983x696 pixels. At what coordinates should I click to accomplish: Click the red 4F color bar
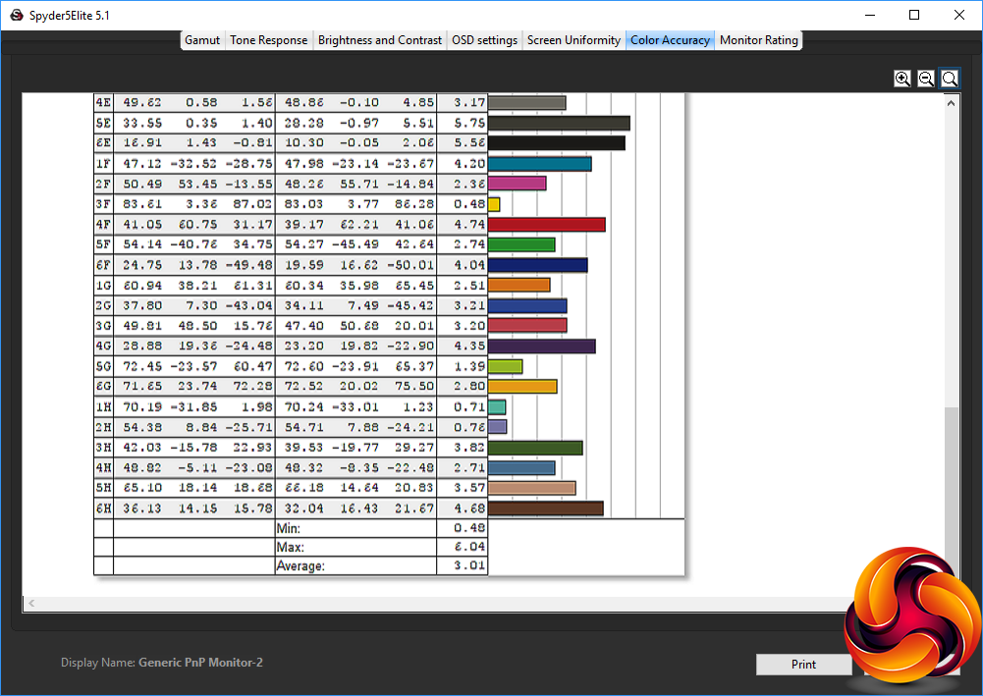click(x=546, y=225)
